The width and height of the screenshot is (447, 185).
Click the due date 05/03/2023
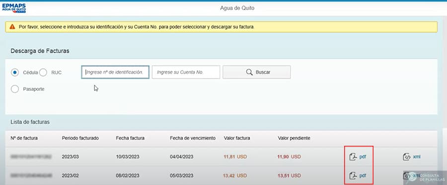182,176
